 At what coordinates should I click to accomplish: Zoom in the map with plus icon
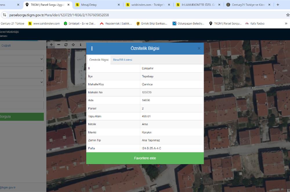51,45
